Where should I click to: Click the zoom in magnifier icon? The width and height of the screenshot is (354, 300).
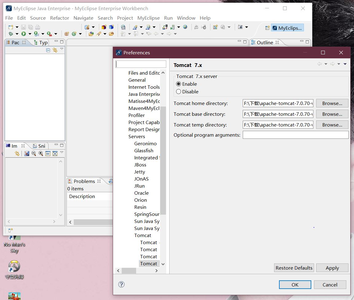(x=41, y=154)
